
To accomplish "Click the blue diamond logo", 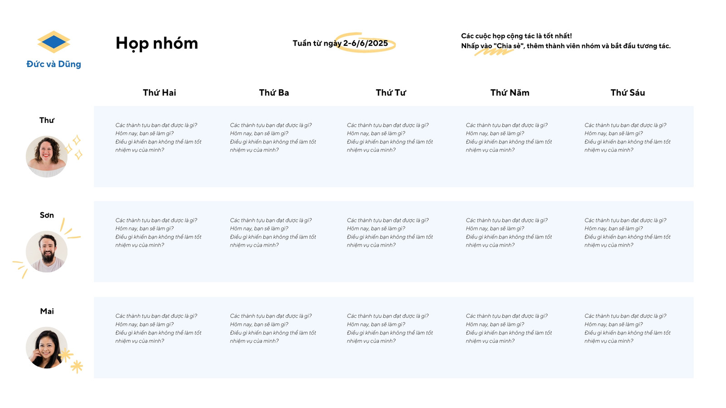I will point(54,42).
